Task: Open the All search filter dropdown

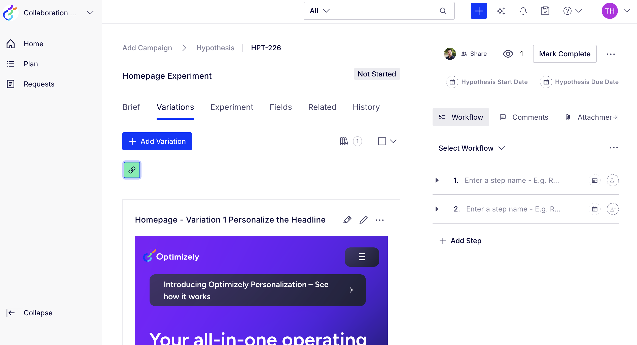Action: pos(320,11)
